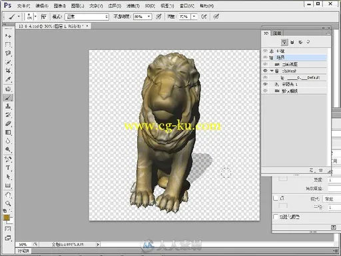Enable airbrush mode in options bar
The image size is (341, 256).
[204, 17]
